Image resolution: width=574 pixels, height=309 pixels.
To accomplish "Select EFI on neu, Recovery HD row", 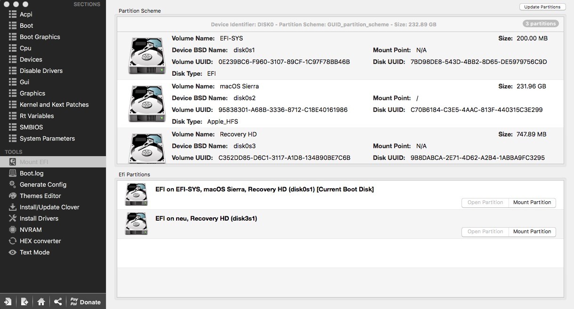I will click(x=340, y=224).
